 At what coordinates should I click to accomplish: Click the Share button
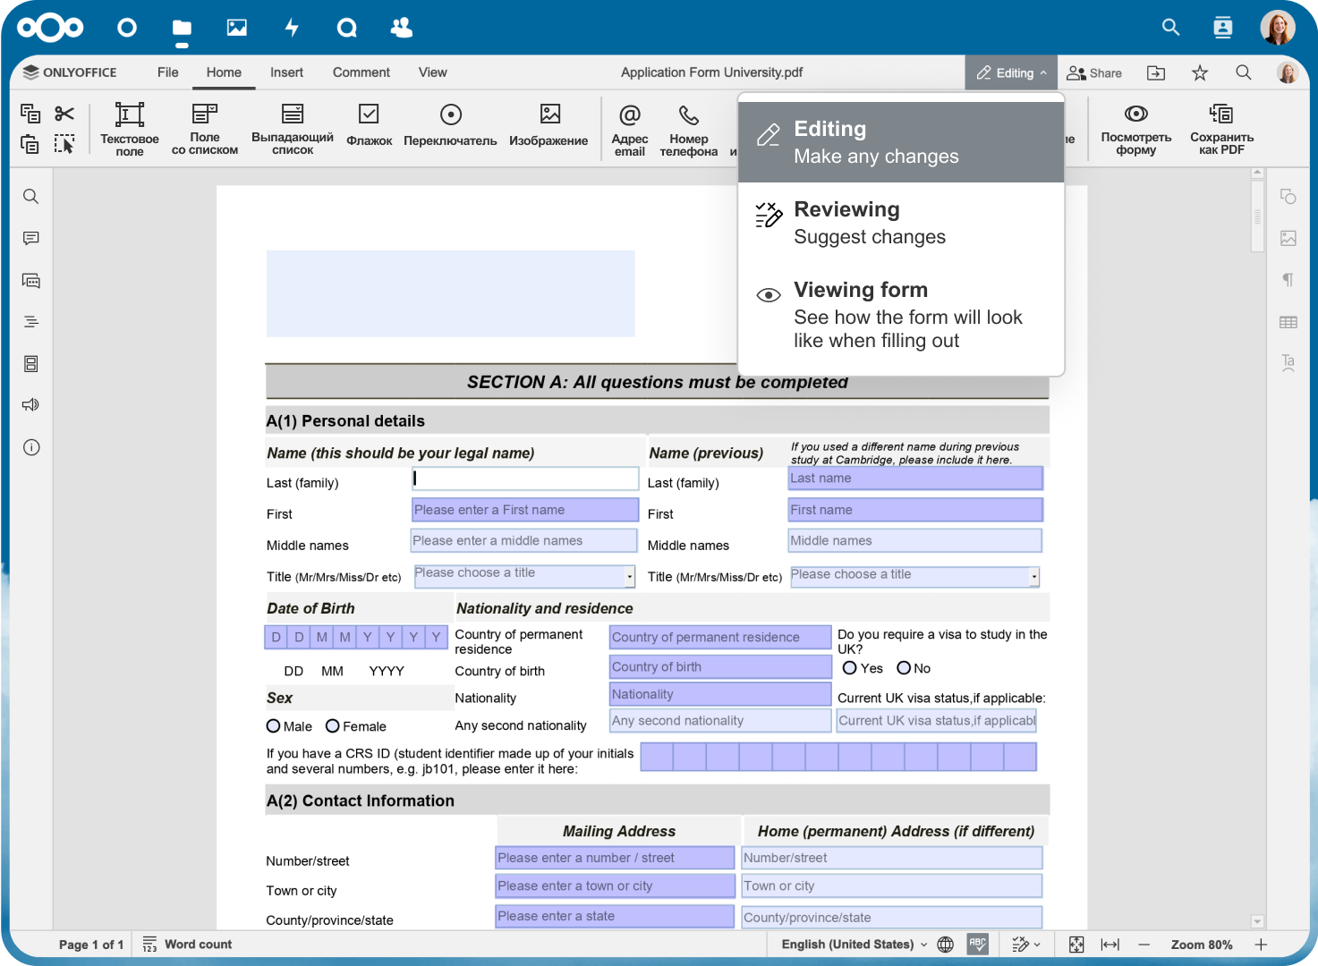(x=1094, y=73)
